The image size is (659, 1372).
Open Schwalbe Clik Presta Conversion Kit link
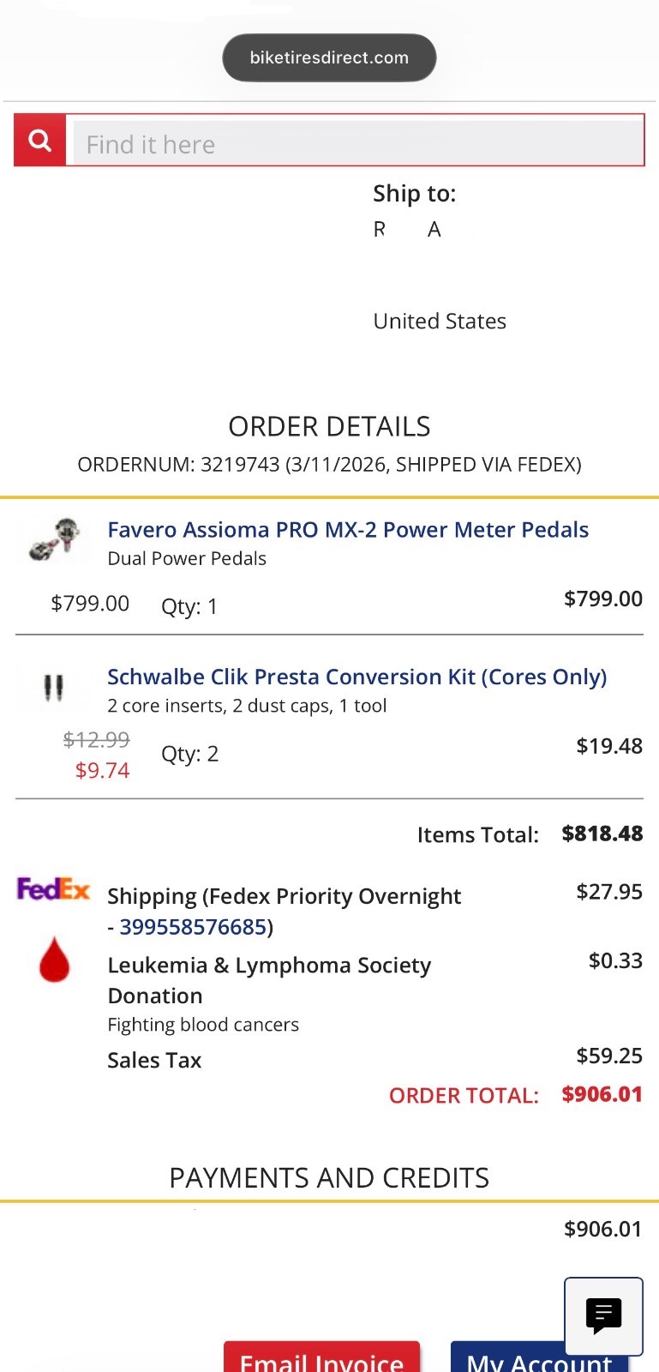356,677
